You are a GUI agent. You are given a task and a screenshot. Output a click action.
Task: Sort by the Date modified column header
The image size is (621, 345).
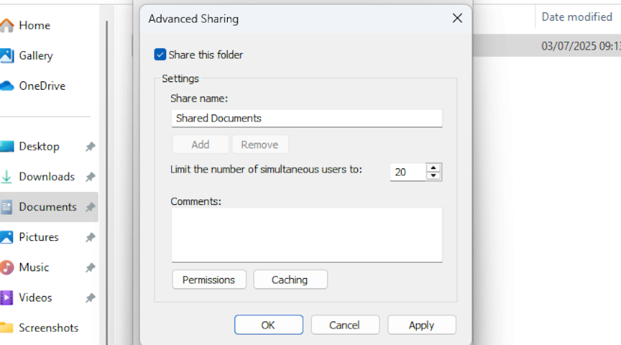577,17
